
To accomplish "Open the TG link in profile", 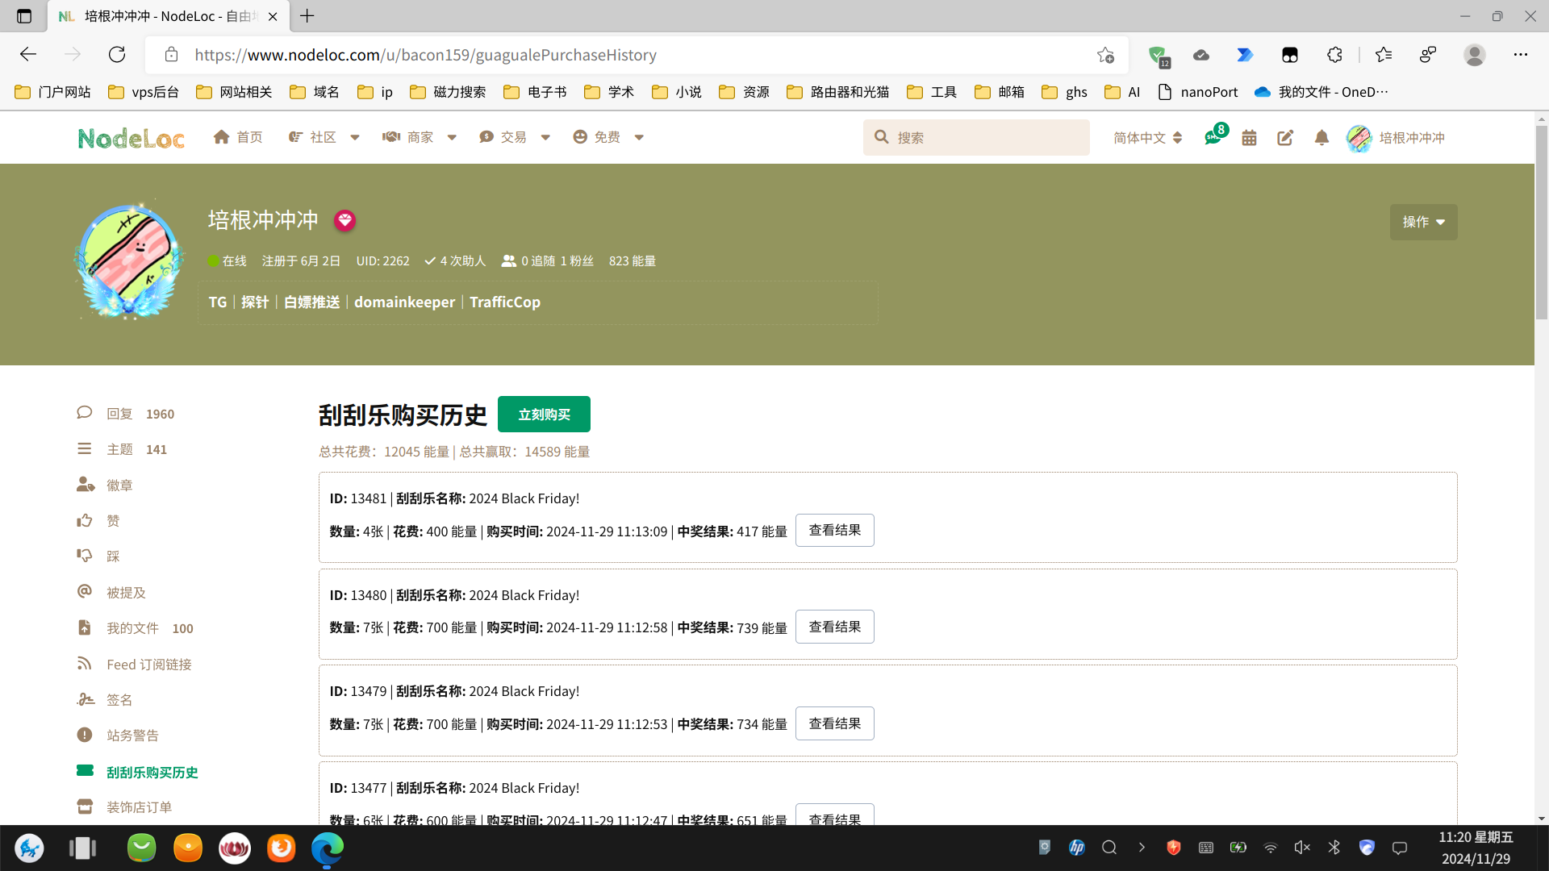I will (218, 302).
